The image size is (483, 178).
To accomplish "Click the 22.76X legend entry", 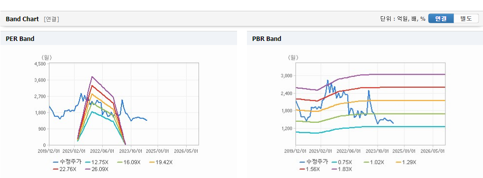I will click(x=64, y=169).
